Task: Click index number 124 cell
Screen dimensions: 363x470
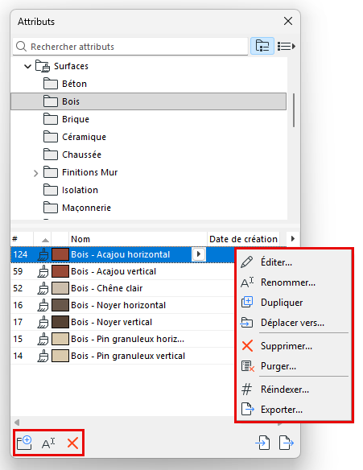Action: (x=20, y=254)
